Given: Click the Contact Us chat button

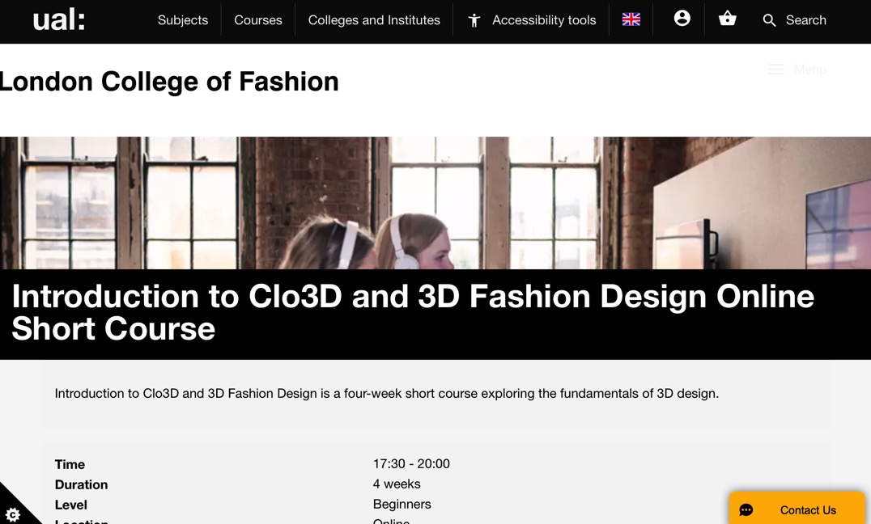Looking at the screenshot, I should pos(797,509).
